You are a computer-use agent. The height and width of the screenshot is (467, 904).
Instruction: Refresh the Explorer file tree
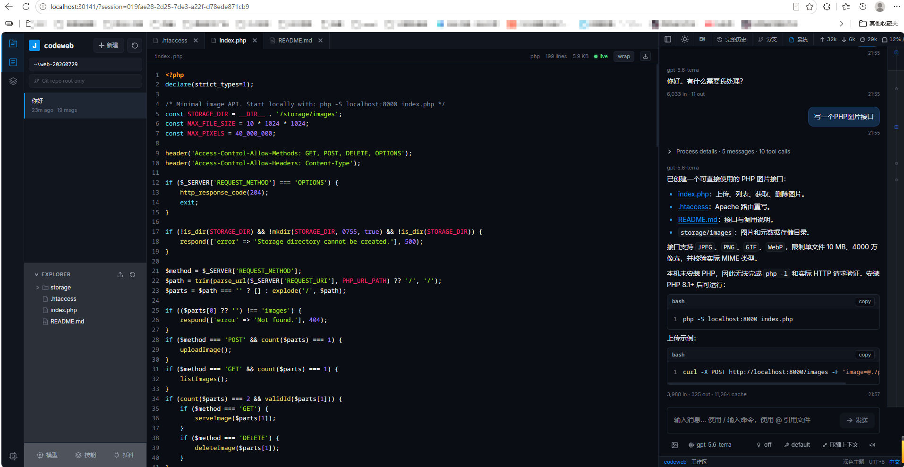click(133, 274)
